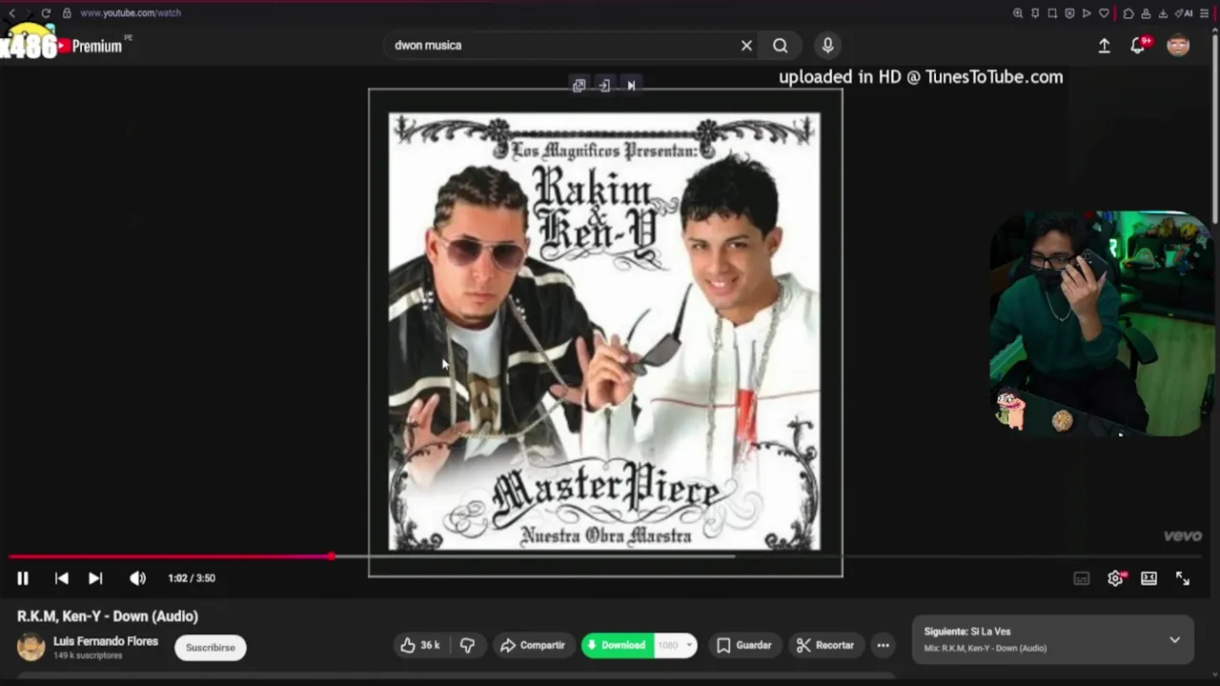Subscribe with the Suscribirse button
This screenshot has height=686, width=1220.
(211, 648)
